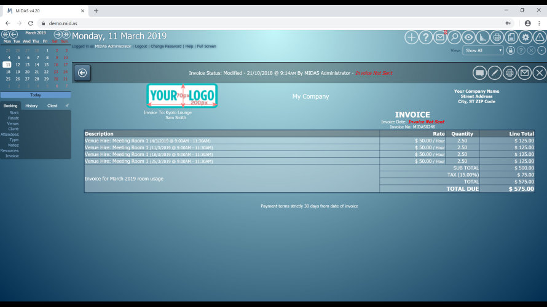Viewport: 547px width, 307px height.
Task: Click small X icon beside View controls
Action: [x=531, y=50]
